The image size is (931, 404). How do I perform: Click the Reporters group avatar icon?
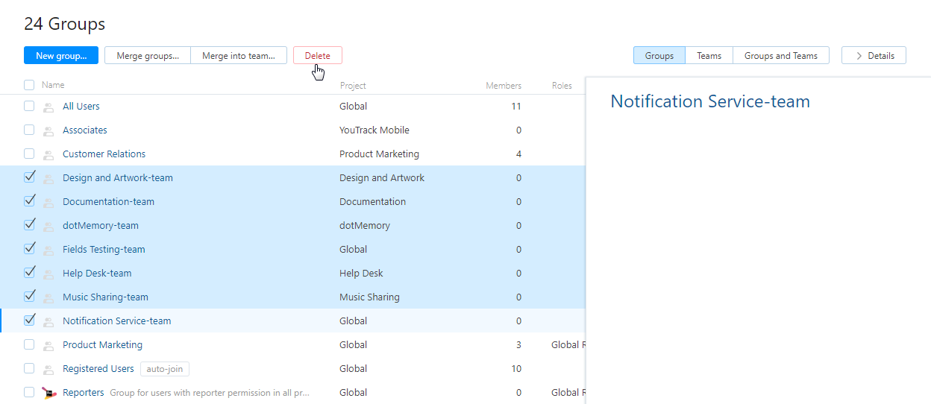pos(48,393)
